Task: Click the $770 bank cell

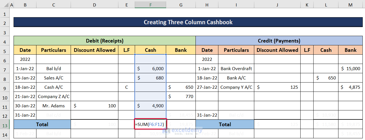Action: coord(181,96)
